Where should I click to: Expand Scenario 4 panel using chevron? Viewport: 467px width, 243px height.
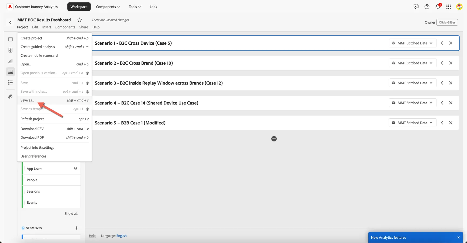click(x=442, y=103)
